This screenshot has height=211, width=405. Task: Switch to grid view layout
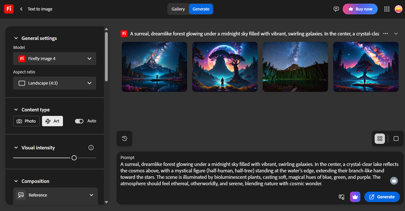point(380,138)
